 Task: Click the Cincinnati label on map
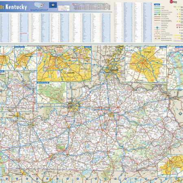tap(113, 70)
